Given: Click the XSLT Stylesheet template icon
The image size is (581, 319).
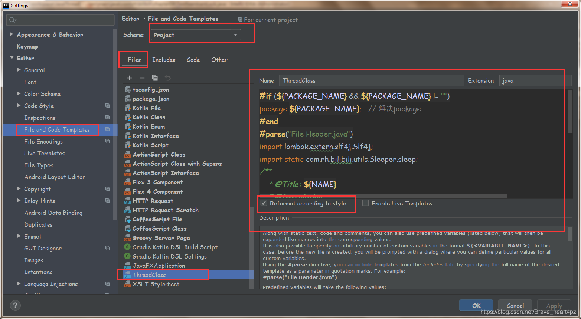Looking at the screenshot, I should pyautogui.click(x=128, y=285).
